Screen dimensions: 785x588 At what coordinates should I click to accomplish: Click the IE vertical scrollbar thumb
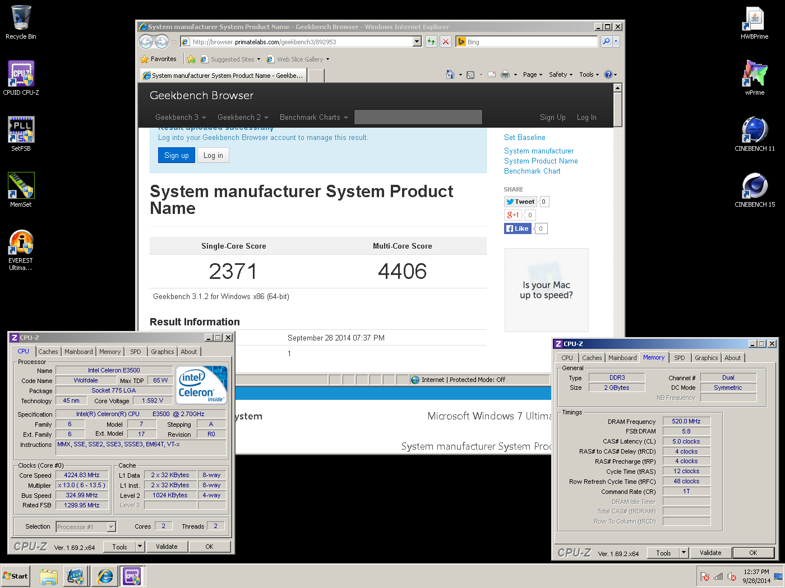click(618, 109)
